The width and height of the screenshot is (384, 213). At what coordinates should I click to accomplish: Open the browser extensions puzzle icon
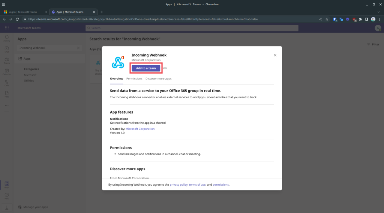pyautogui.click(x=360, y=19)
